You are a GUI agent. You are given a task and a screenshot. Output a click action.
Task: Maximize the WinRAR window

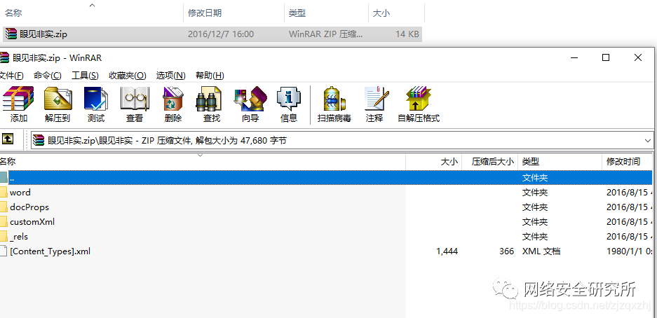pos(605,57)
